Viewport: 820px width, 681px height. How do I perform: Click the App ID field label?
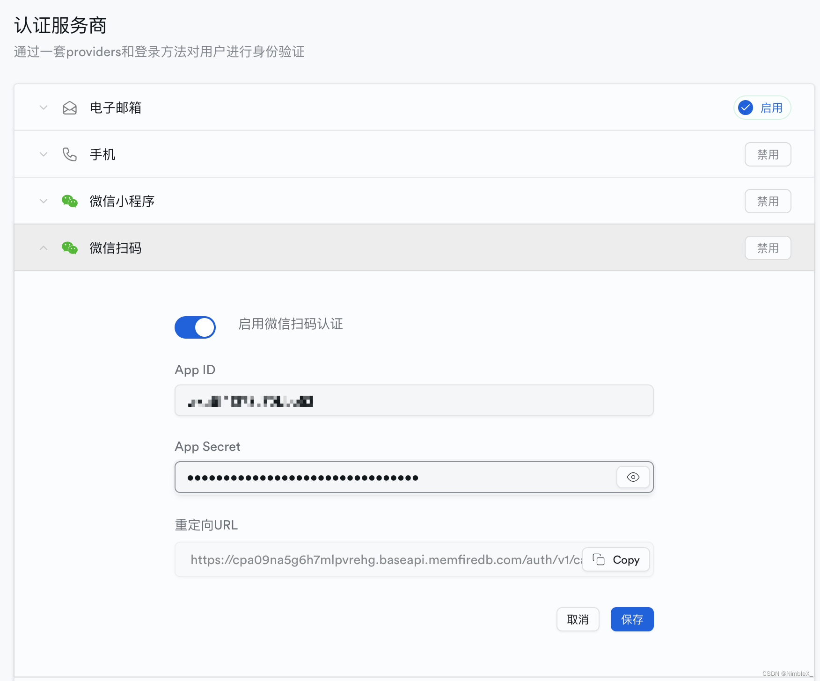pos(195,370)
